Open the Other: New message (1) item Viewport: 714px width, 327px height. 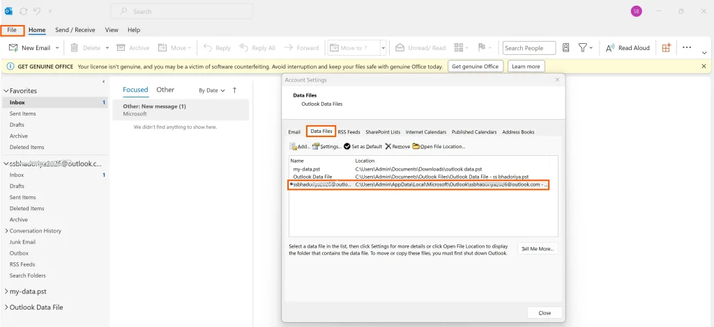click(x=181, y=110)
